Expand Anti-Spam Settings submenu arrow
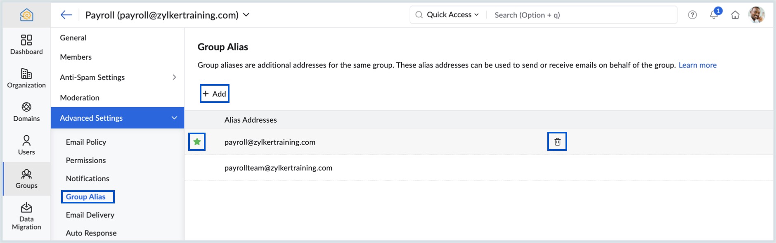776x243 pixels. 174,77
